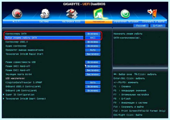Open Сохранить и выйти tab
Viewport: 170px width, 120px height.
click(x=153, y=22)
